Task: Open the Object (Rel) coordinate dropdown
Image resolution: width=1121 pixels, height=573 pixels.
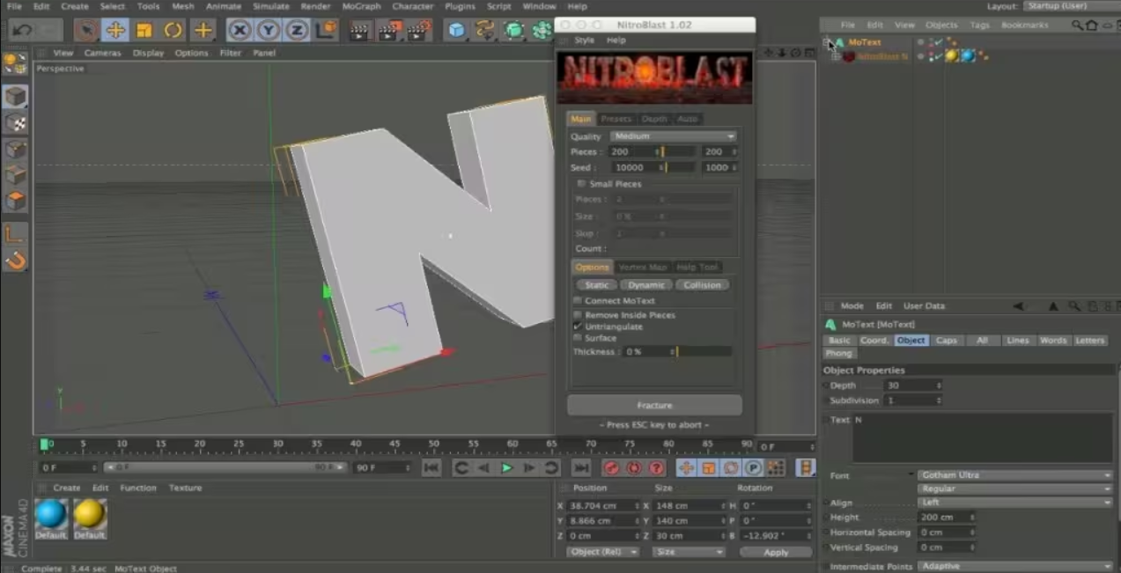Action: tap(601, 552)
